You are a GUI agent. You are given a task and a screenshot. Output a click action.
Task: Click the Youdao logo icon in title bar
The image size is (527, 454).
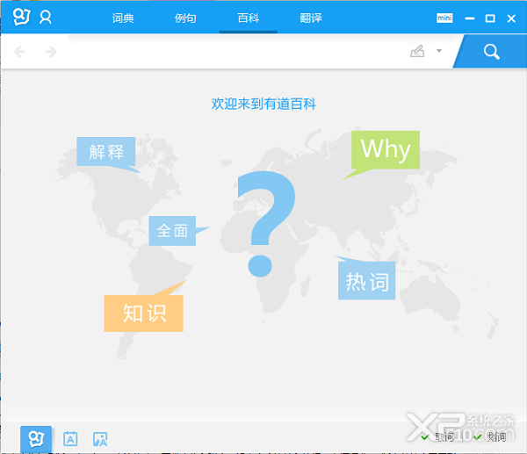click(21, 17)
